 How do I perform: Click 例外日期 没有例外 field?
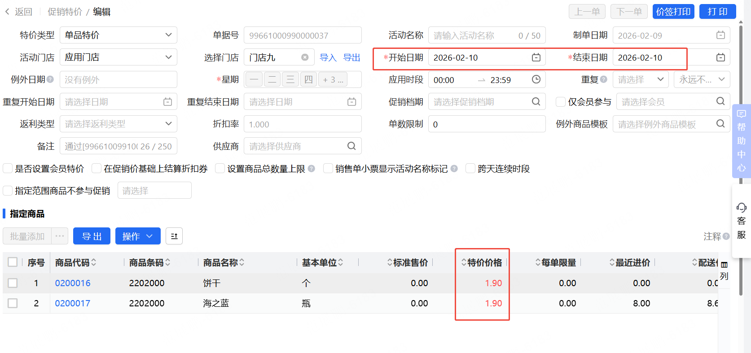pos(119,79)
